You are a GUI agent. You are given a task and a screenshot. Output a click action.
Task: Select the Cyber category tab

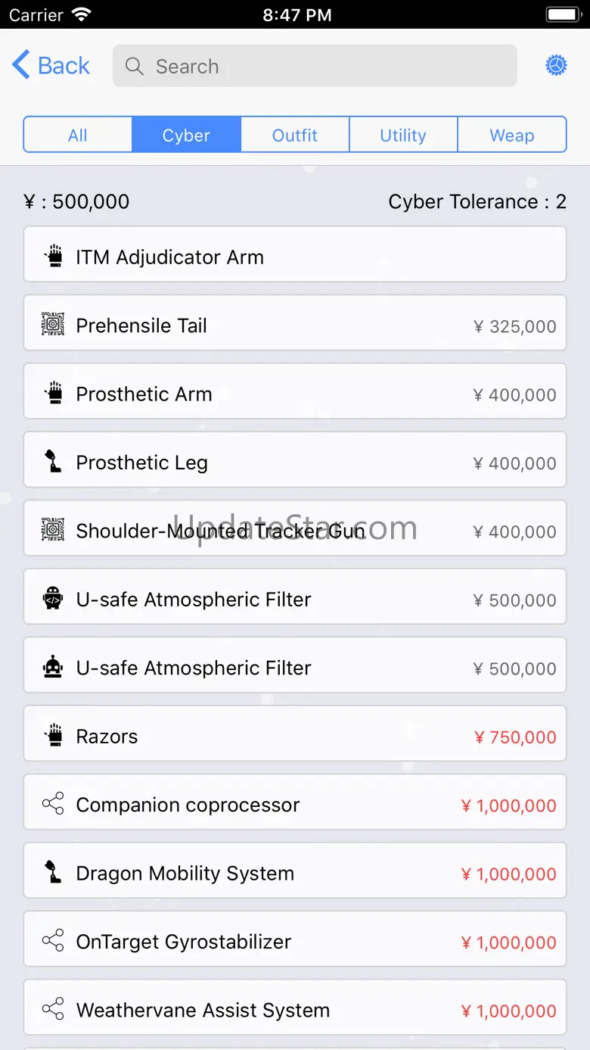coord(186,135)
